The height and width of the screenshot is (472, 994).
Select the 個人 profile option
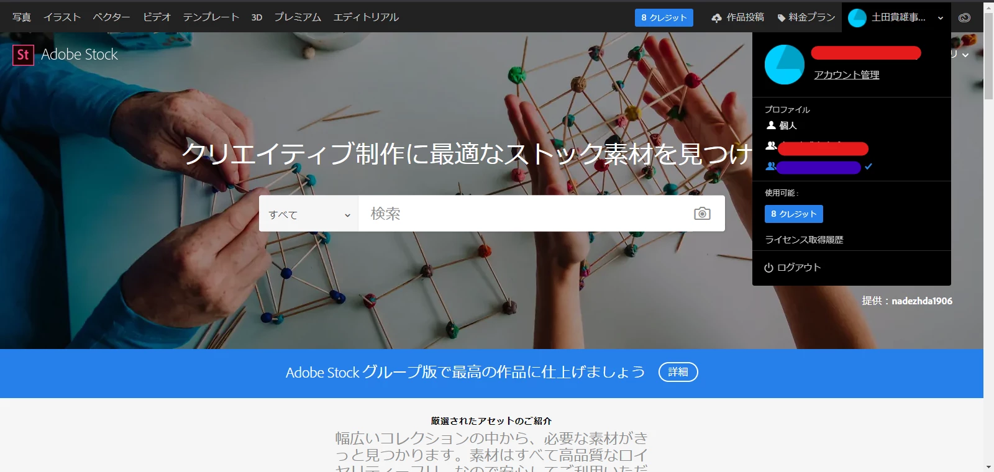pos(782,125)
